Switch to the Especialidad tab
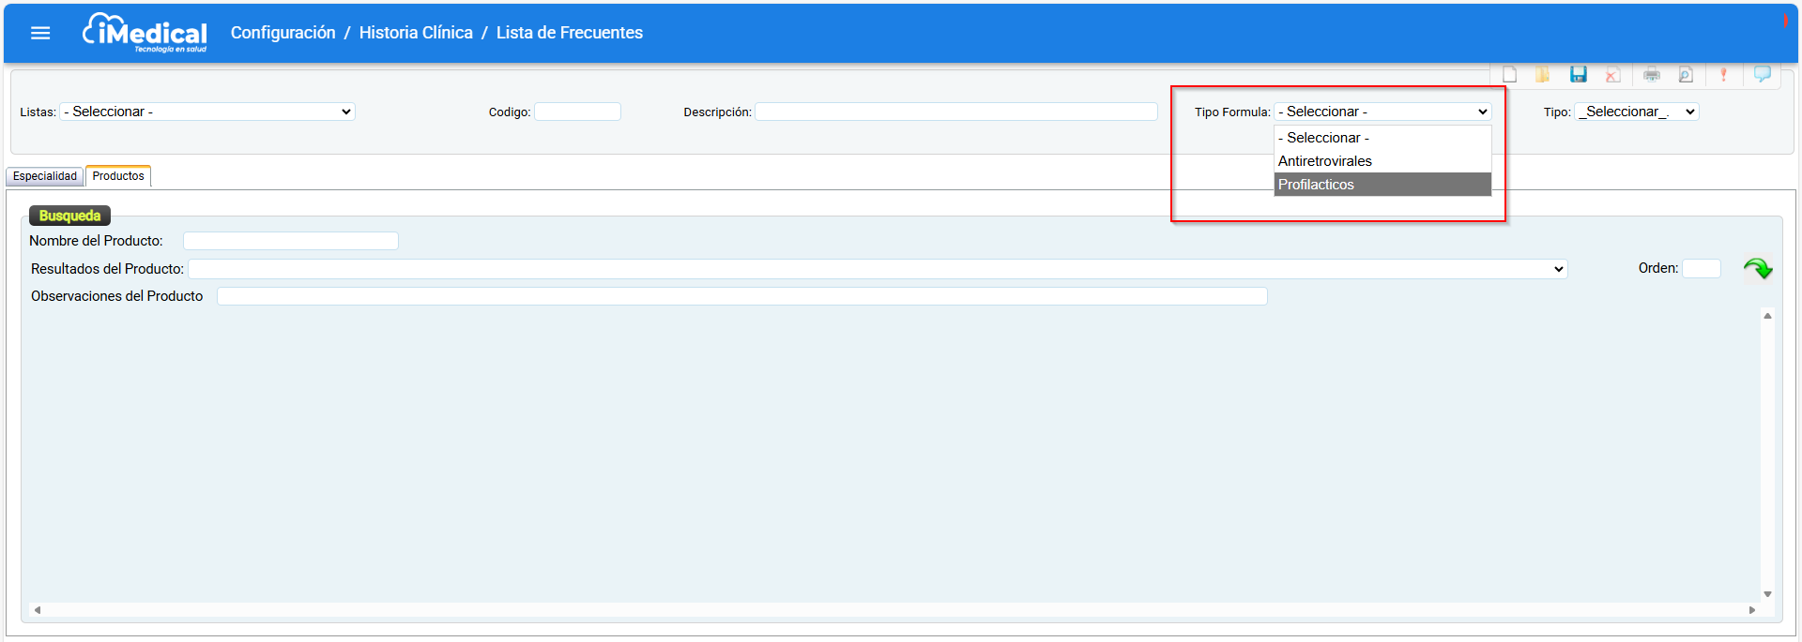Viewport: 1802px width, 642px height. (x=45, y=176)
